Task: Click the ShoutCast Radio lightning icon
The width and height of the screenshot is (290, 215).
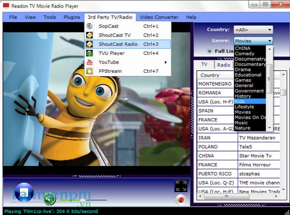Action: [x=90, y=44]
